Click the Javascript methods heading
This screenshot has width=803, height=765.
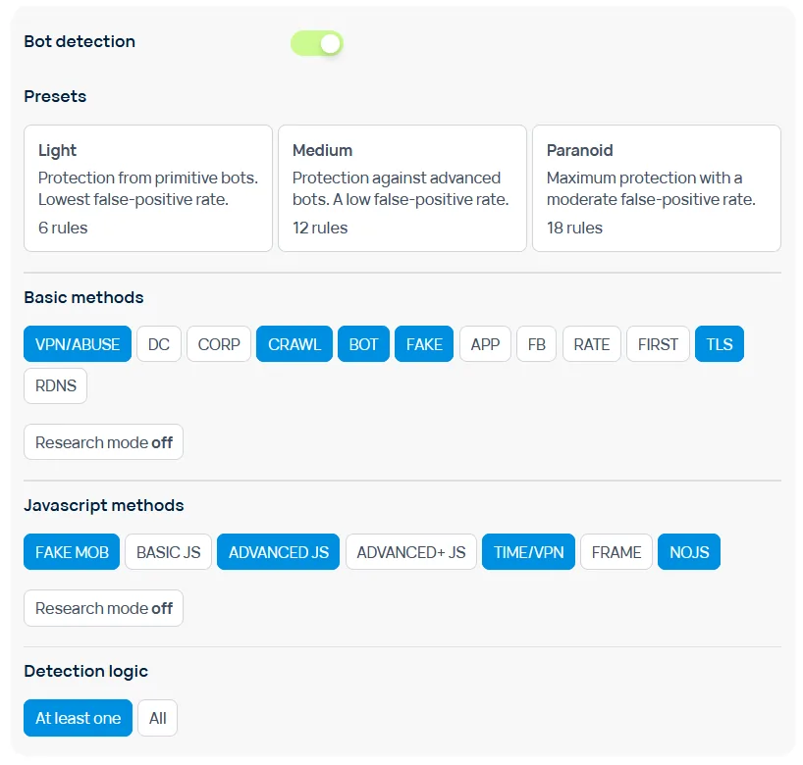coord(104,505)
